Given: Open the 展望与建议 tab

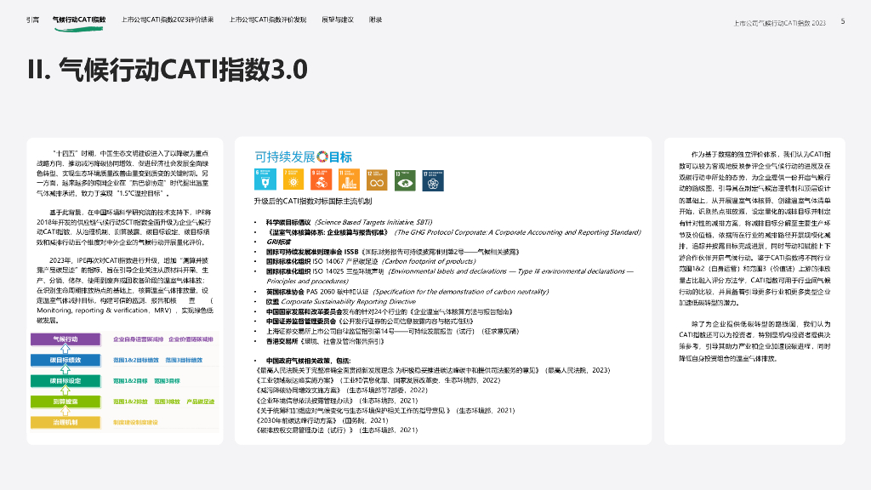Looking at the screenshot, I should point(340,19).
